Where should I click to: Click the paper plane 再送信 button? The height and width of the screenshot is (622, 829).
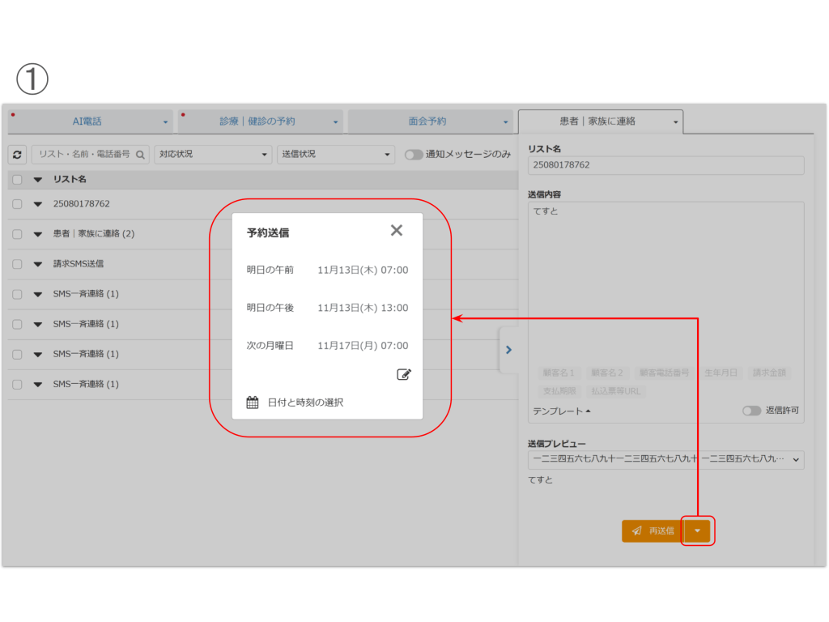click(653, 530)
